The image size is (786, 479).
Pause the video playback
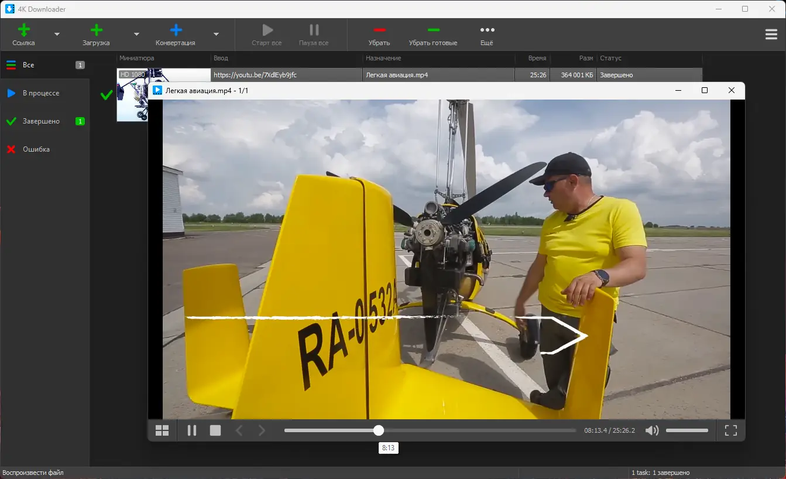coord(191,430)
